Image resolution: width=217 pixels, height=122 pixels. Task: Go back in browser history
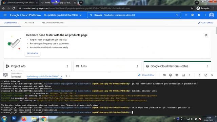tap(3, 8)
